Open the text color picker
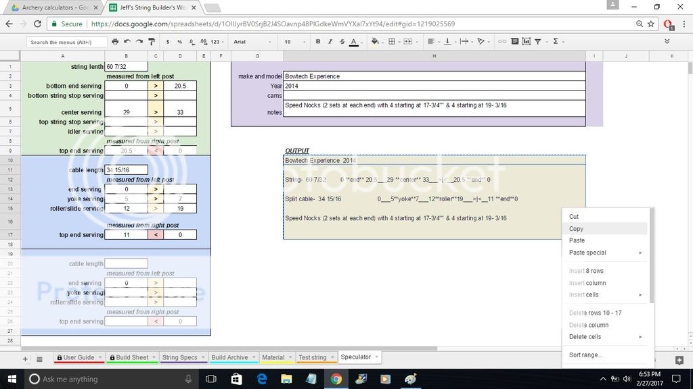Image resolution: width=693 pixels, height=389 pixels. pyautogui.click(x=353, y=41)
